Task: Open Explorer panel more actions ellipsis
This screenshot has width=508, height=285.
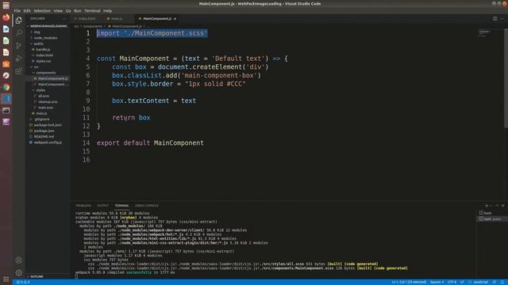Action: pos(63,19)
